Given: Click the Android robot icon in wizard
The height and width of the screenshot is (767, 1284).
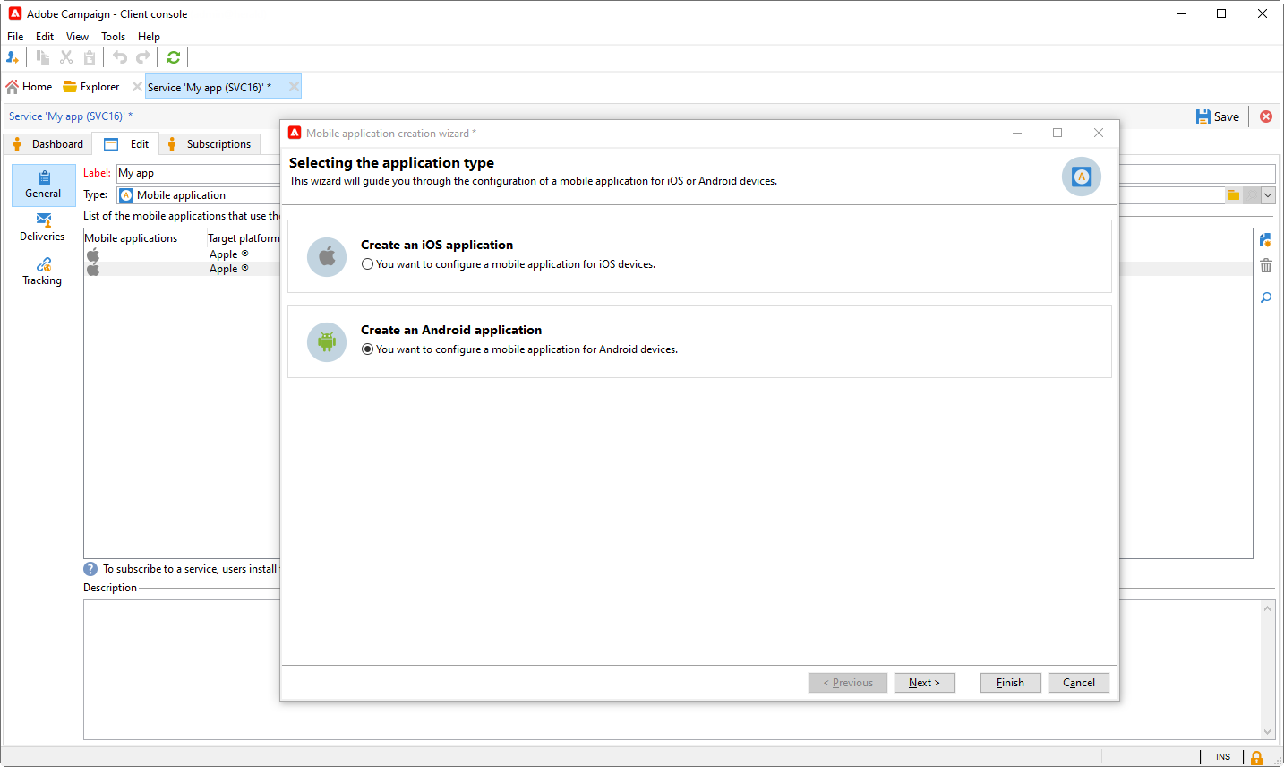Looking at the screenshot, I should tap(327, 342).
